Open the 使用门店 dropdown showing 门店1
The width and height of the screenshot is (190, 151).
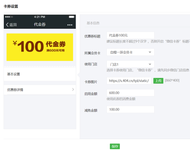[x=130, y=64]
